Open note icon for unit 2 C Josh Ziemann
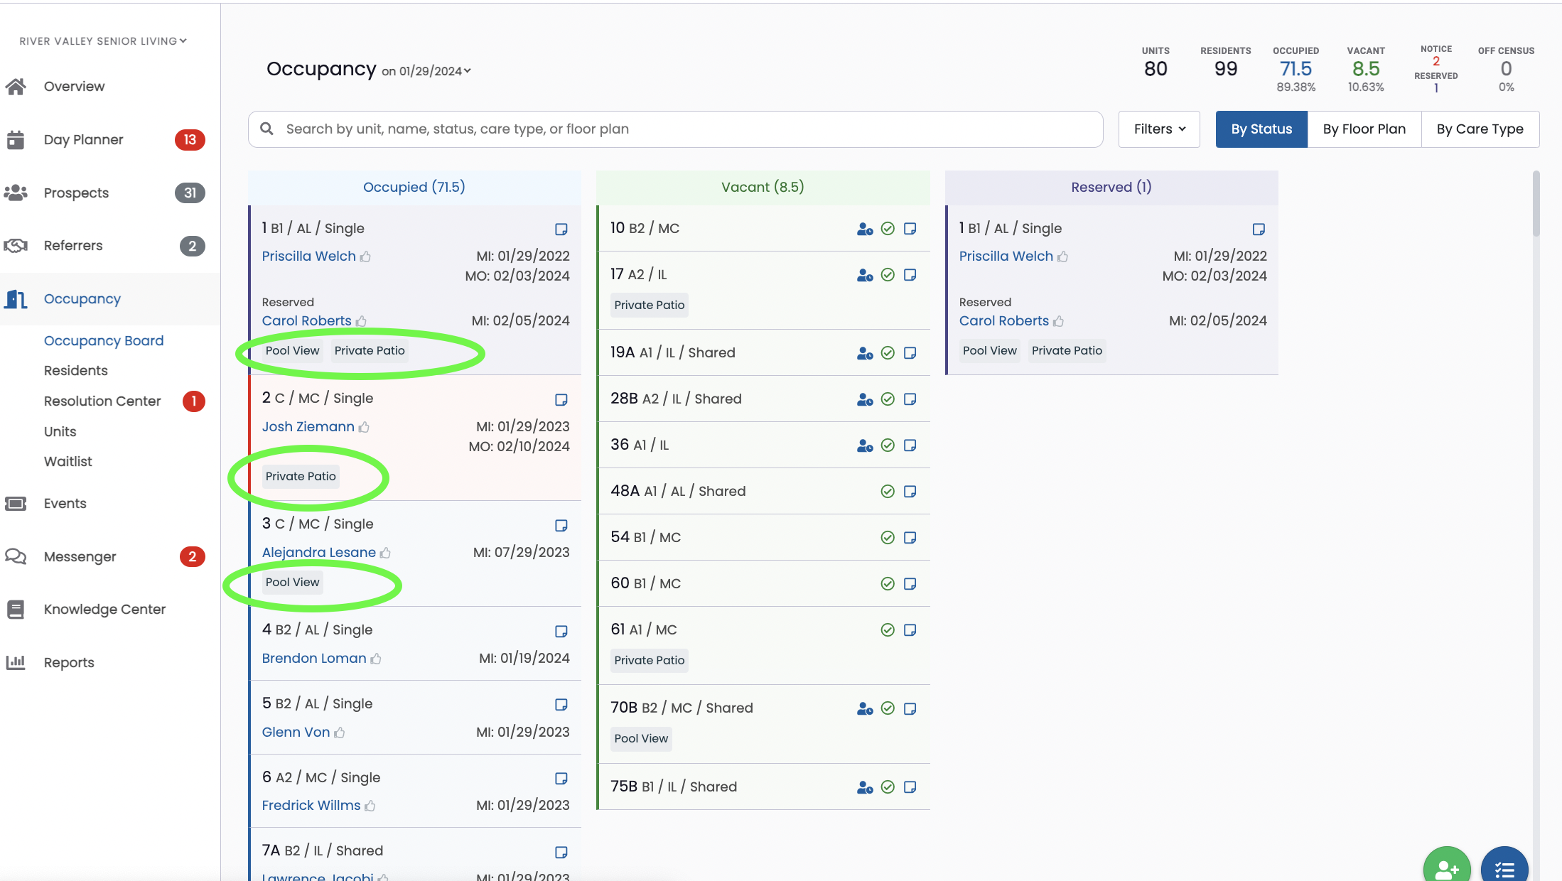1562x881 pixels. pos(561,399)
